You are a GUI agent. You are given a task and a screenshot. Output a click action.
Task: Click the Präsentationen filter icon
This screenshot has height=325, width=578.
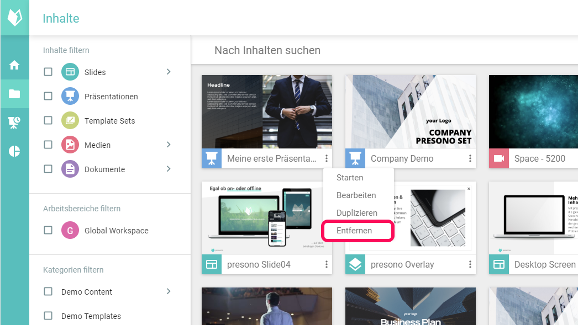click(70, 96)
